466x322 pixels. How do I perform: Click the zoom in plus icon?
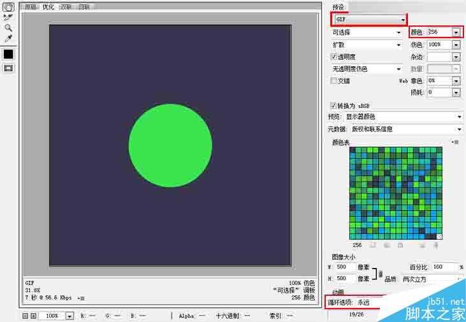click(33, 316)
